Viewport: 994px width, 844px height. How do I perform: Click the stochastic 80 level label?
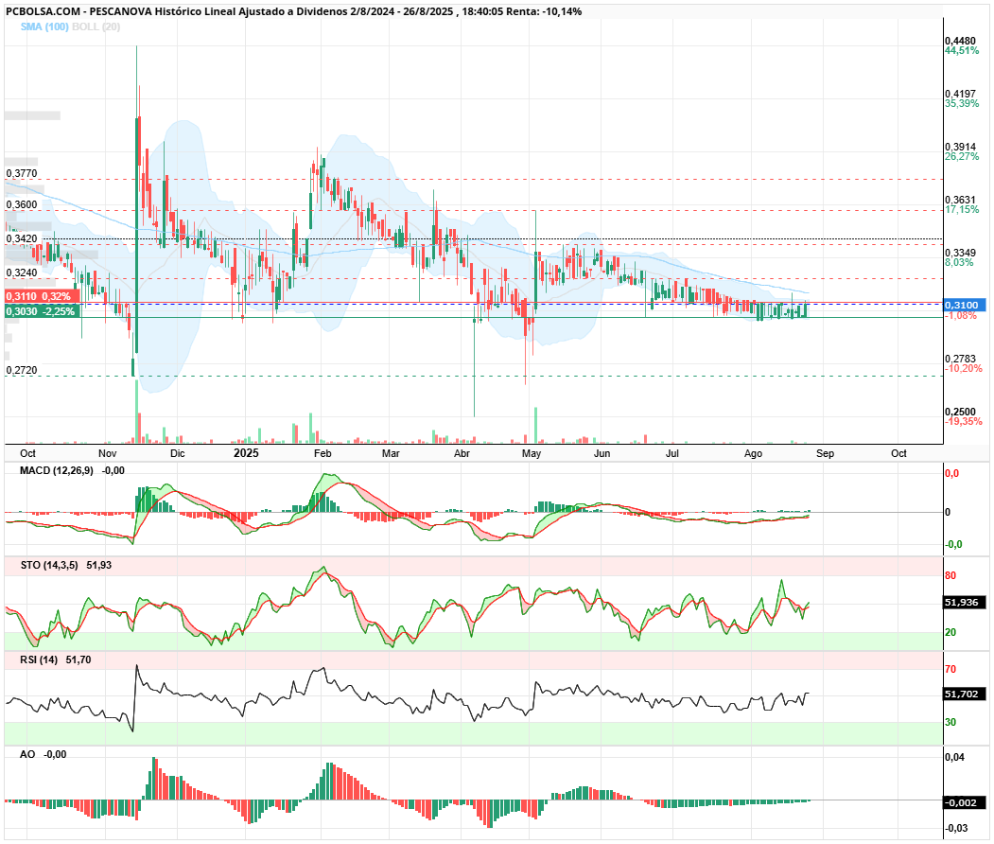click(x=950, y=576)
